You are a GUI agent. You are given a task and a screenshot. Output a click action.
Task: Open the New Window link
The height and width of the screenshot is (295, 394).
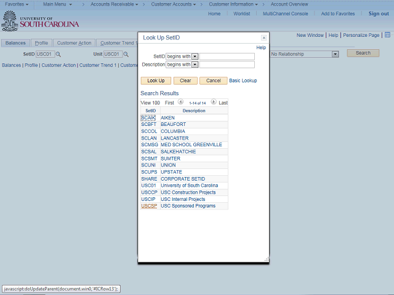[x=310, y=35]
